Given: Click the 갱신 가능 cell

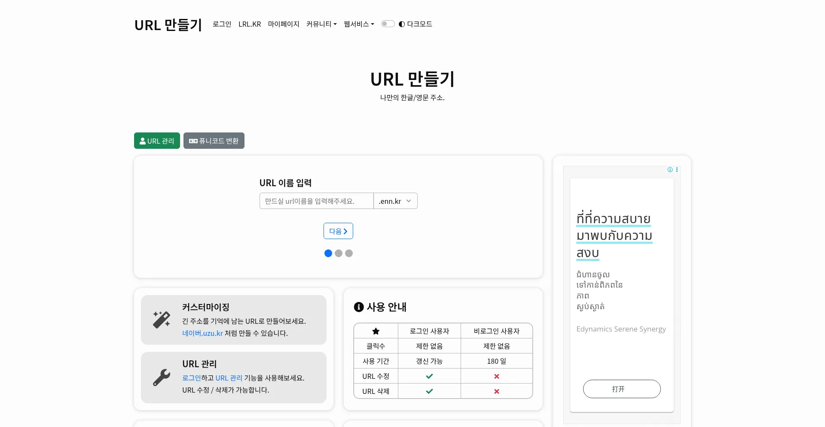Looking at the screenshot, I should tap(429, 361).
